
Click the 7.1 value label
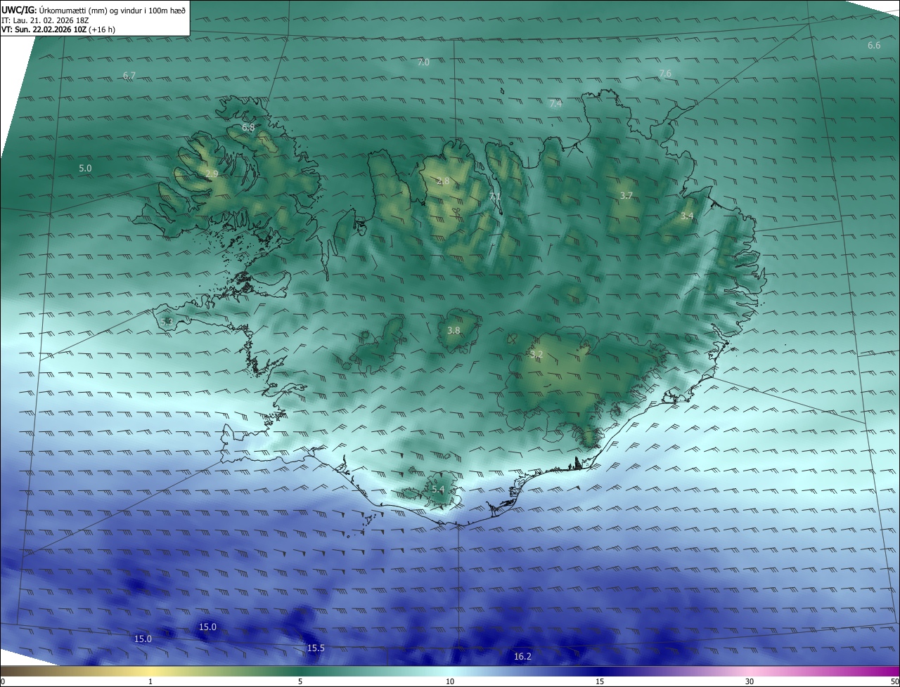pyautogui.click(x=495, y=197)
